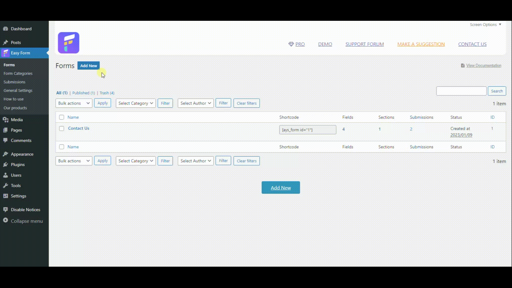
Task: Switch to the Trash (4) filter
Action: 107,93
